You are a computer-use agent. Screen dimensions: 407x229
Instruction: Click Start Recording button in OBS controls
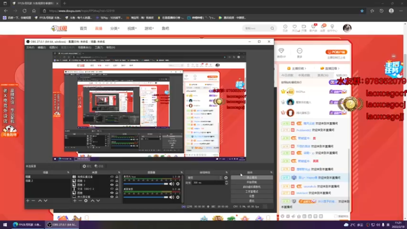tap(252, 182)
